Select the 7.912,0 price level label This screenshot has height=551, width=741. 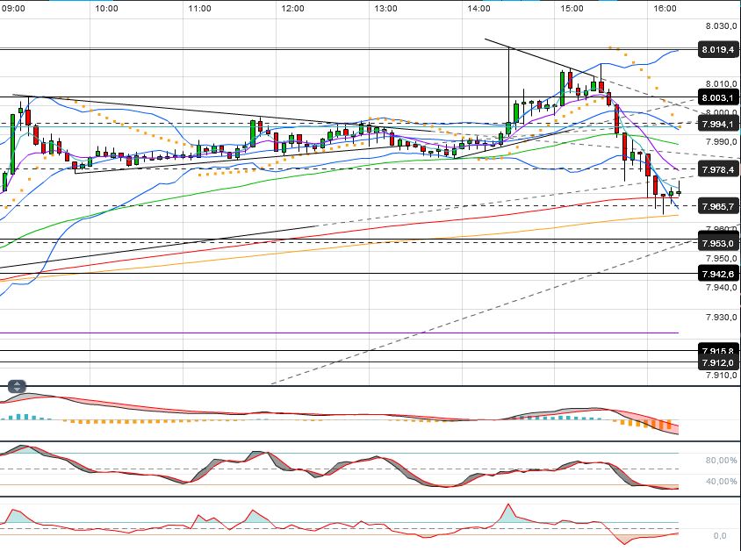[718, 362]
